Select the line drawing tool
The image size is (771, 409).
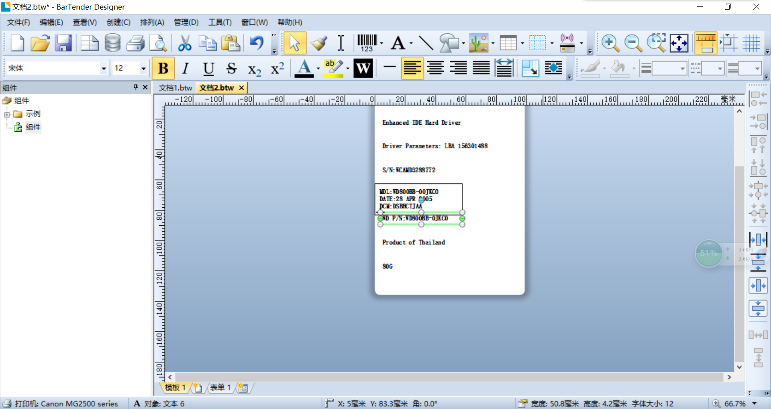(426, 43)
